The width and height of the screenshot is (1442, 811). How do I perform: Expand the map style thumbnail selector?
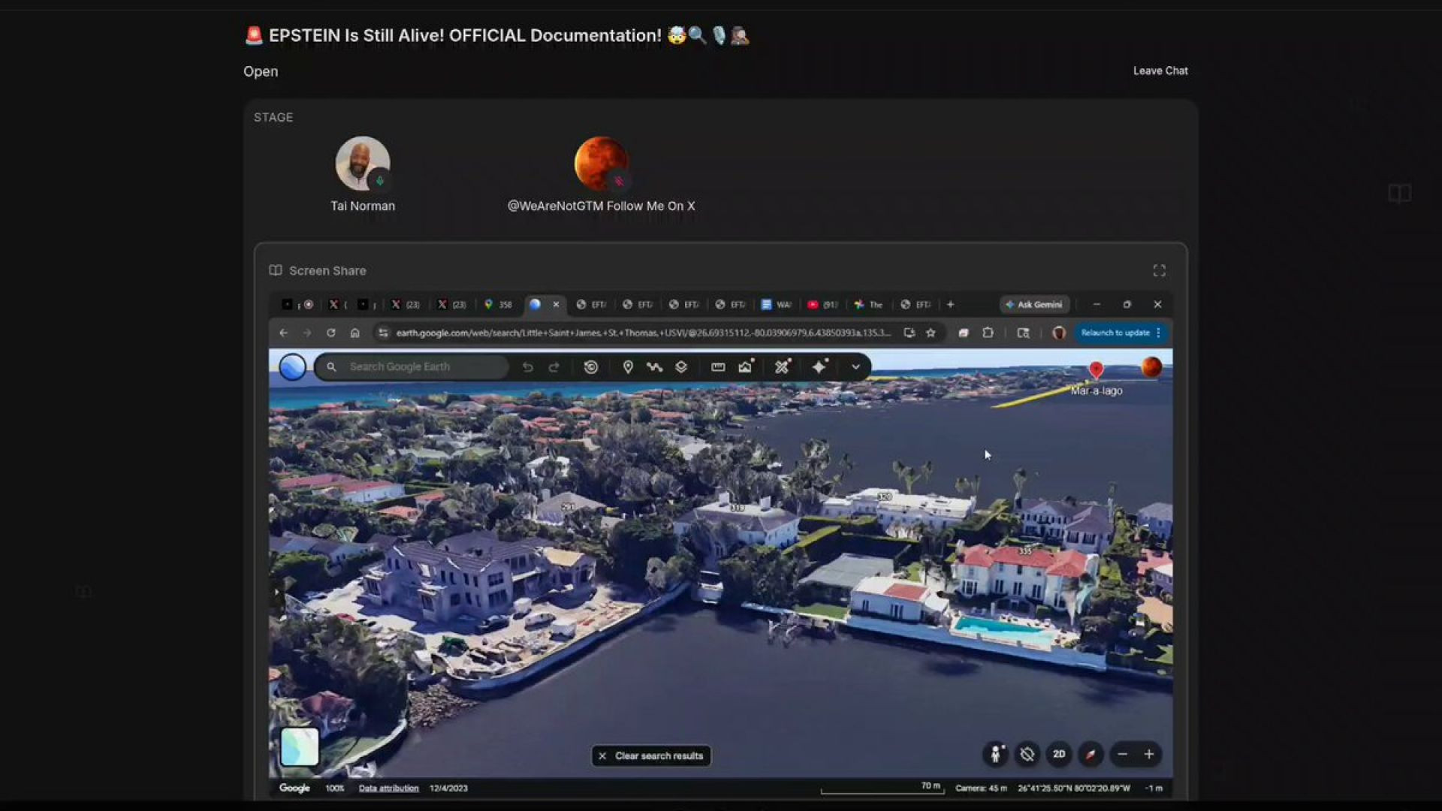pyautogui.click(x=300, y=746)
